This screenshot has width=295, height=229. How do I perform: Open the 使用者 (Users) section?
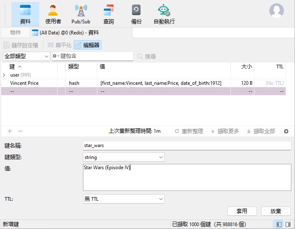click(x=53, y=14)
